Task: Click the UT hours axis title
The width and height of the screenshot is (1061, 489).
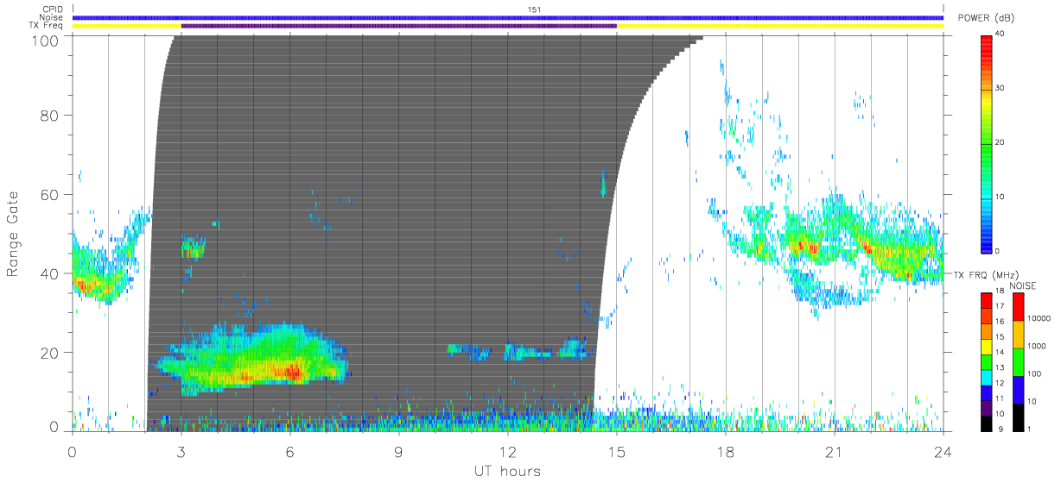Action: pyautogui.click(x=507, y=471)
